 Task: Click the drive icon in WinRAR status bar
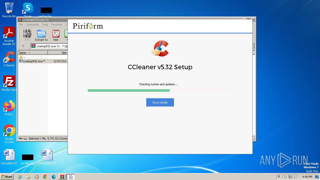click(x=20, y=138)
